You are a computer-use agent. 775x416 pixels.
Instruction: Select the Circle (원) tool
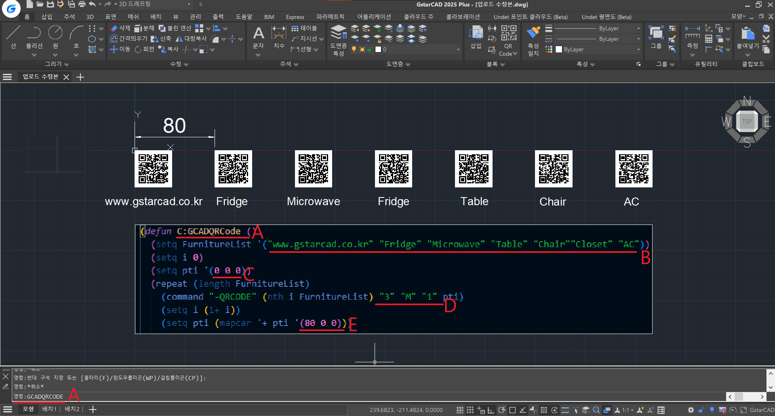coord(55,37)
